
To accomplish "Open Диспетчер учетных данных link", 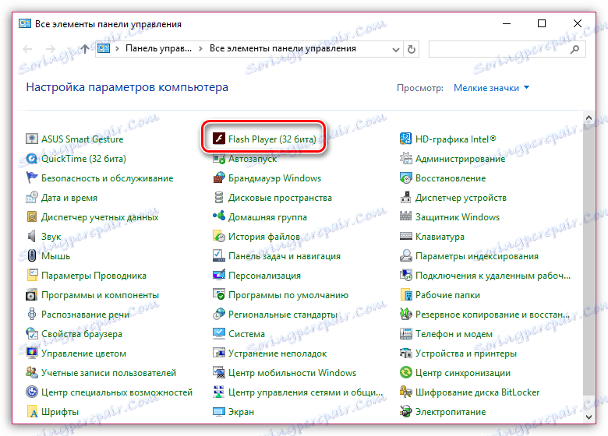I will (x=100, y=217).
